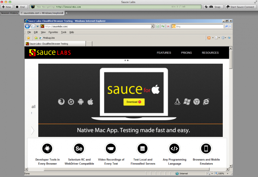
Task: Click the Android robot icon
Action: pos(81,102)
